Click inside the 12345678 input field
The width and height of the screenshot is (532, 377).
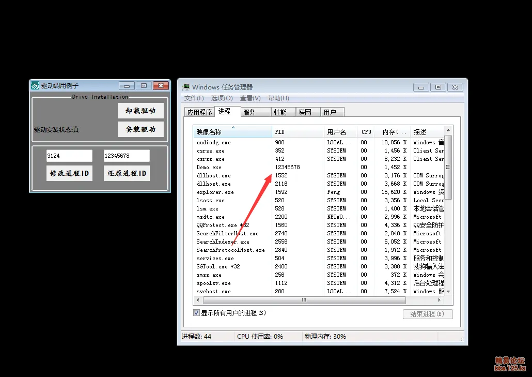(127, 155)
